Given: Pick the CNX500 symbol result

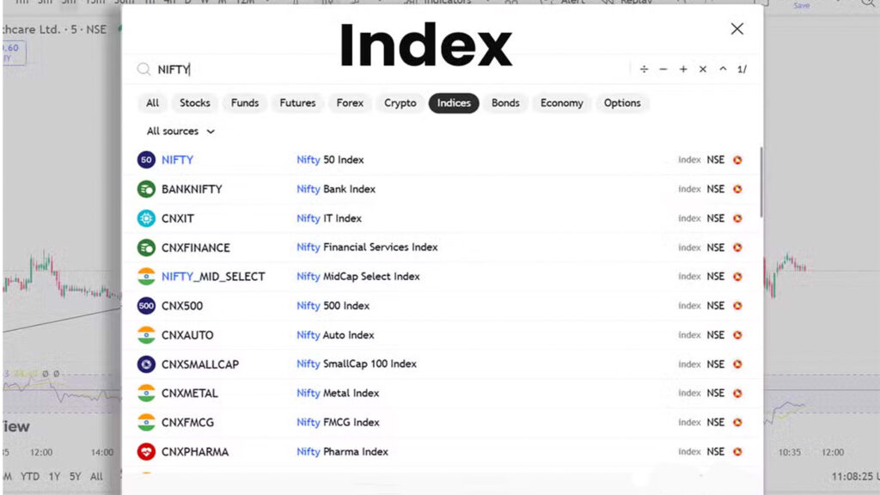Looking at the screenshot, I should [x=182, y=306].
